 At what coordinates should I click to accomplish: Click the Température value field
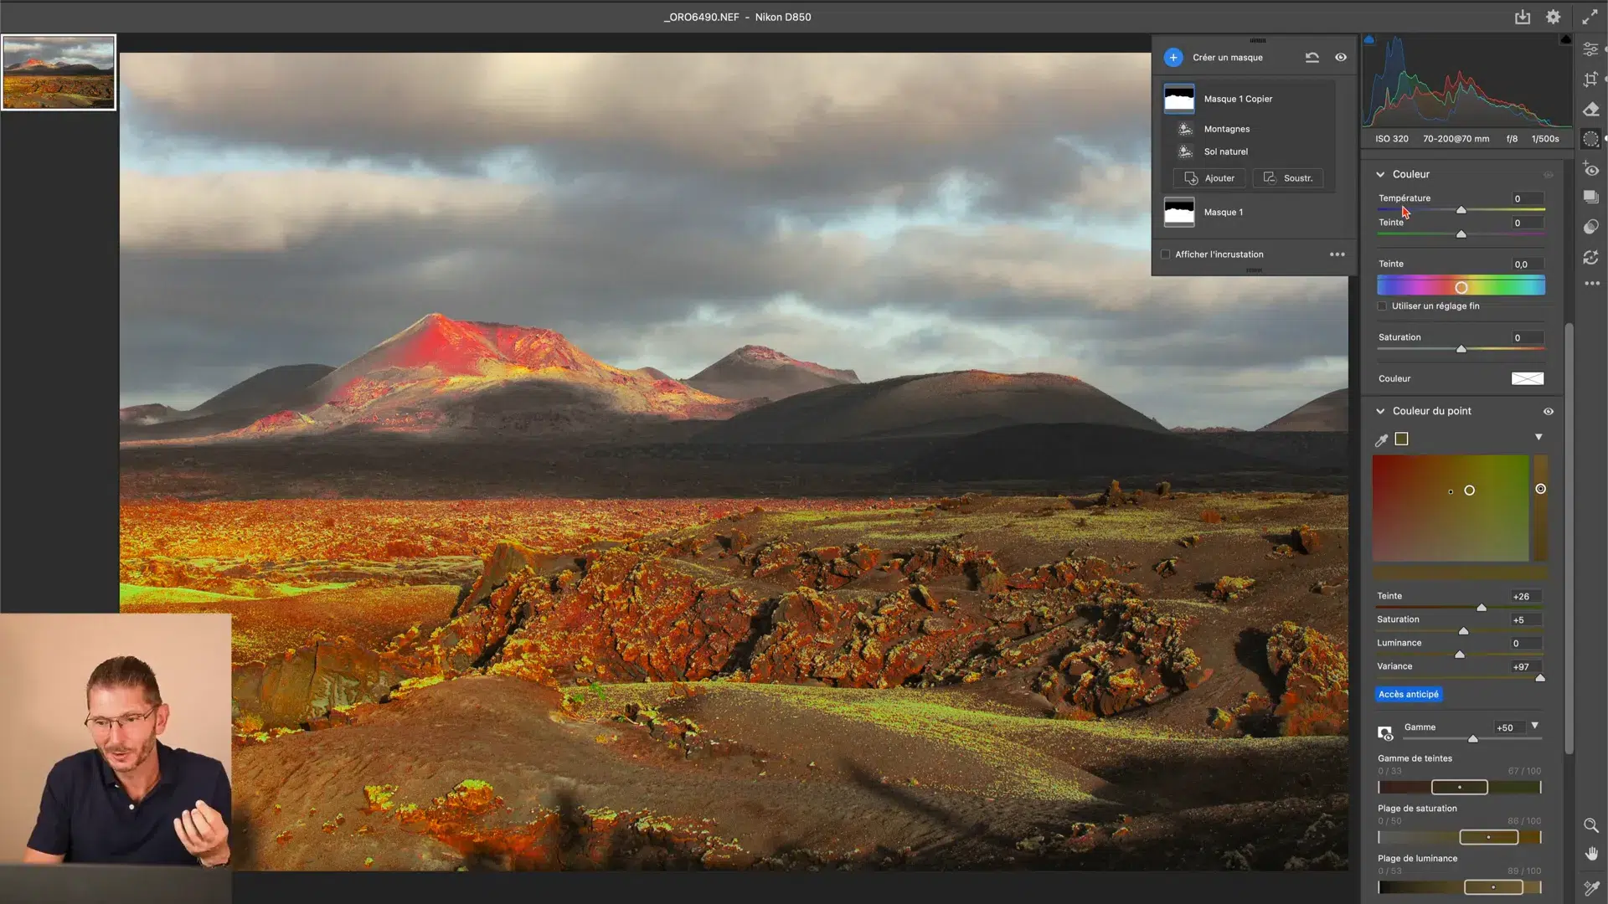click(x=1527, y=199)
